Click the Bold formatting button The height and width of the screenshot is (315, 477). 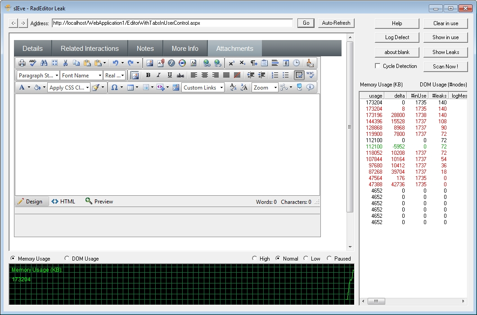[148, 76]
